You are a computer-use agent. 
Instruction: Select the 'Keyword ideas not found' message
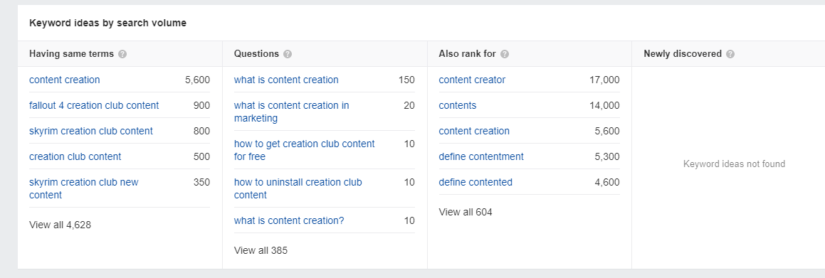[734, 164]
